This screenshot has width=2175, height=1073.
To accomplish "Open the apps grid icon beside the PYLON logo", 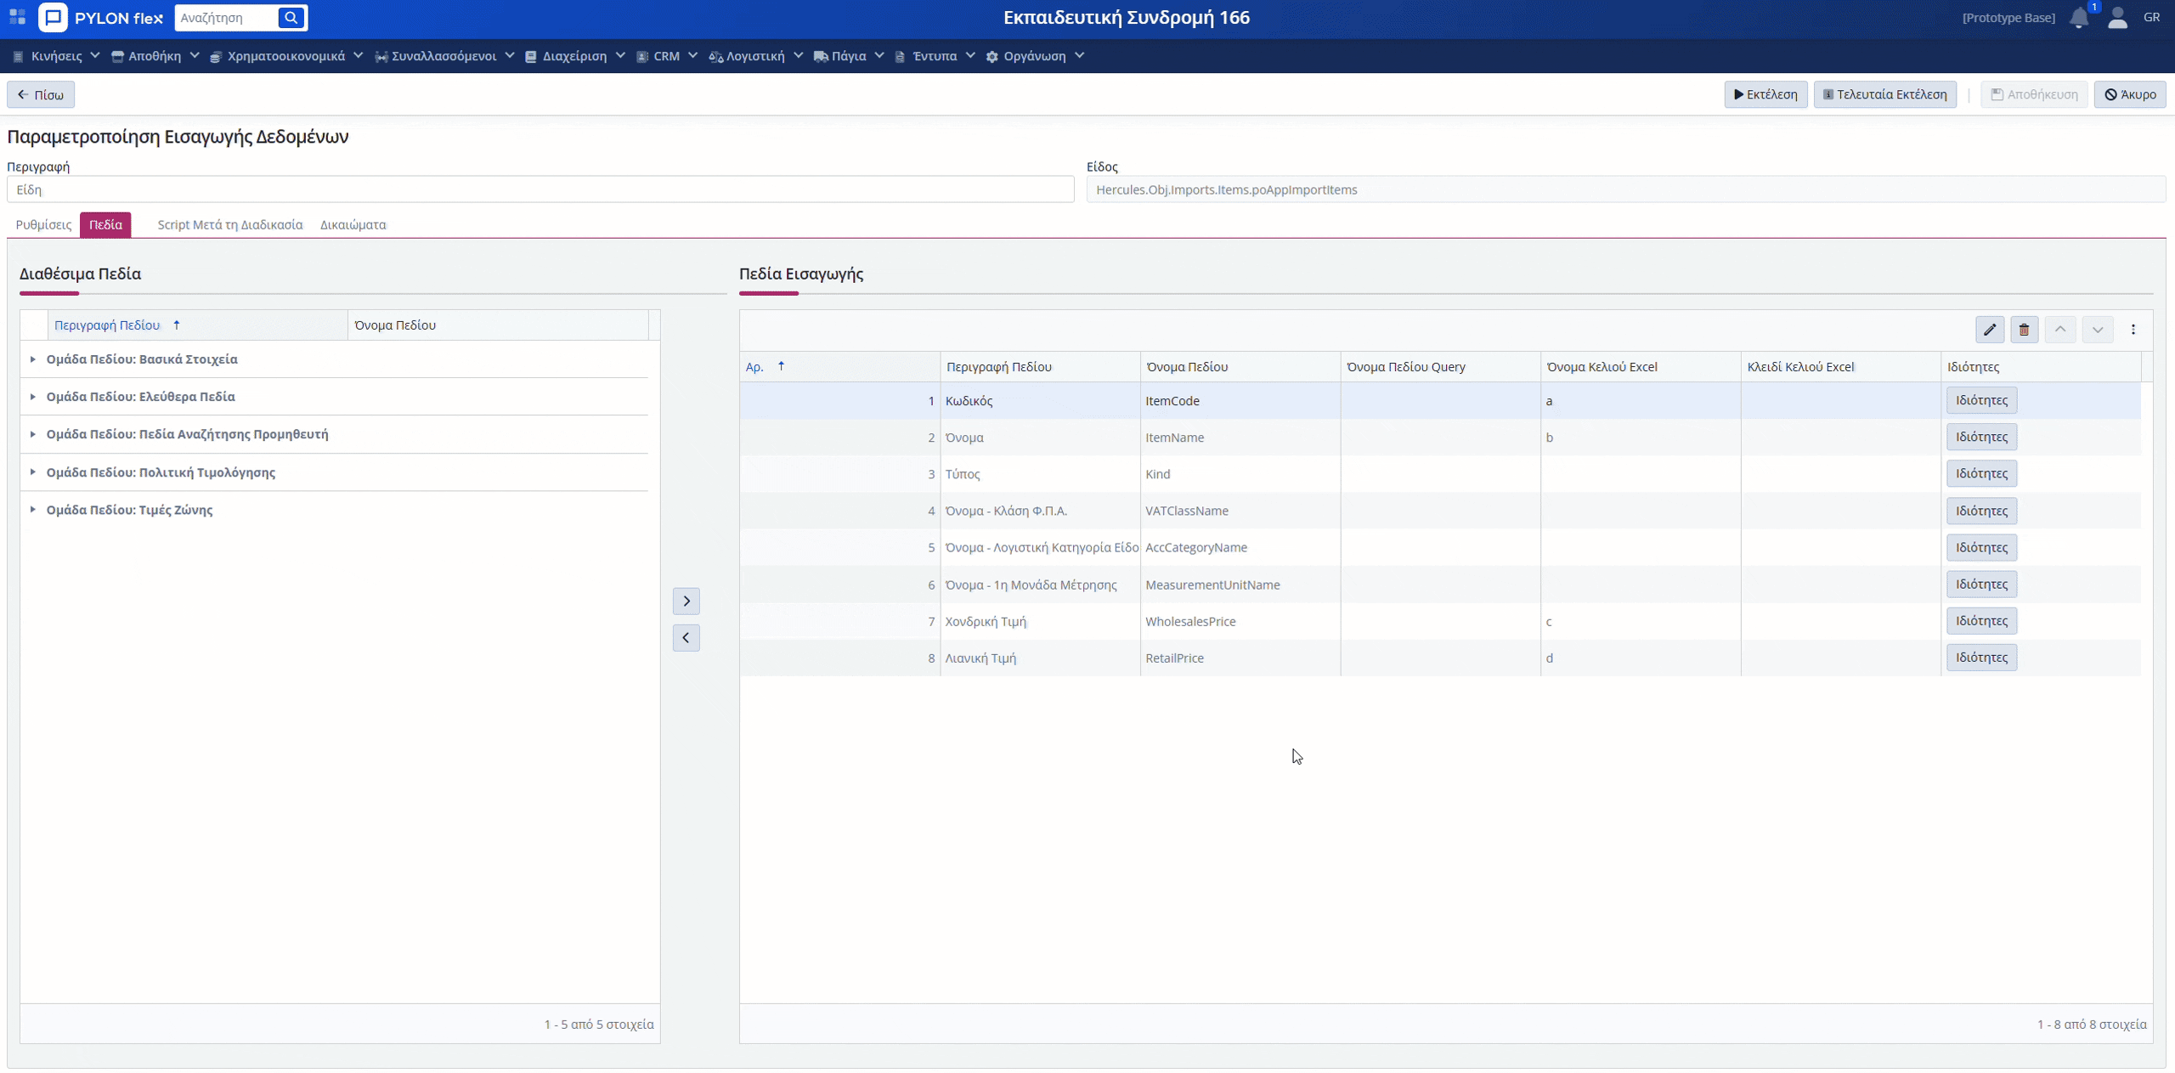I will coord(17,17).
